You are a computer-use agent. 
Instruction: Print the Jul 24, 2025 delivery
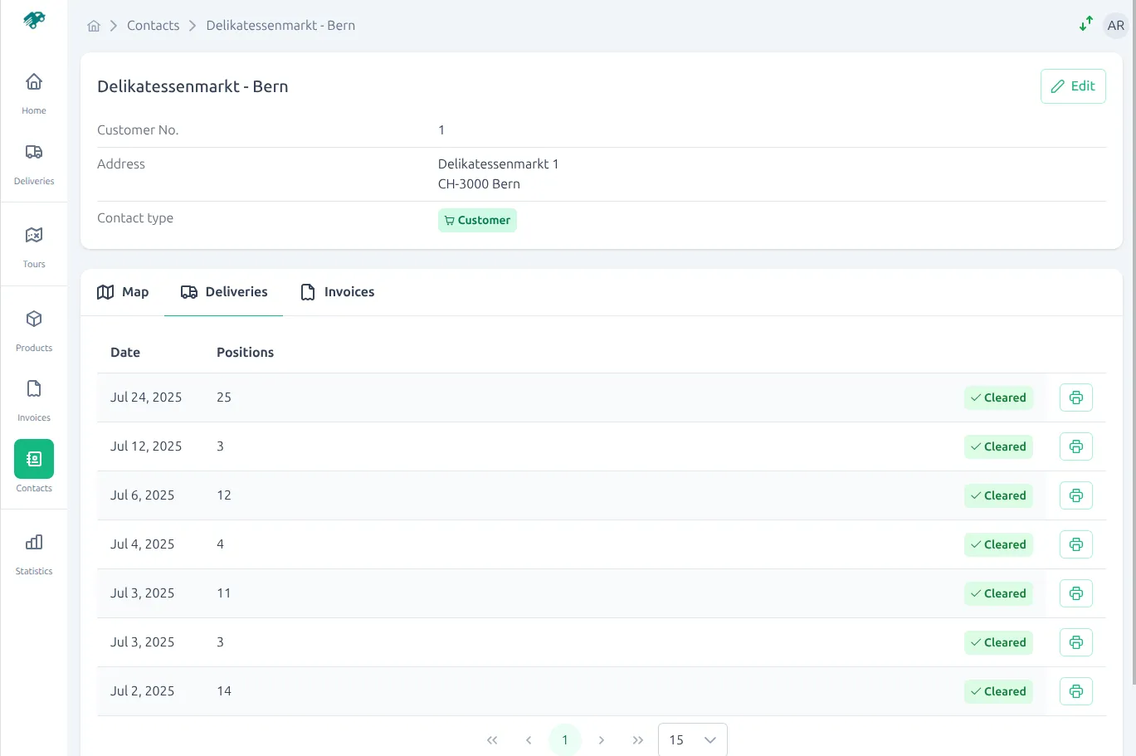pyautogui.click(x=1075, y=397)
